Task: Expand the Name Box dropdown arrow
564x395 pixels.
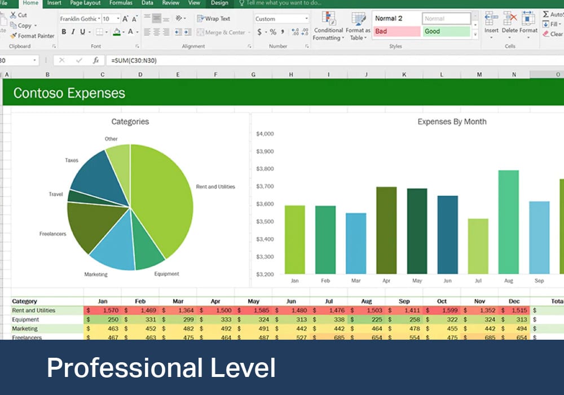Action: [34, 60]
